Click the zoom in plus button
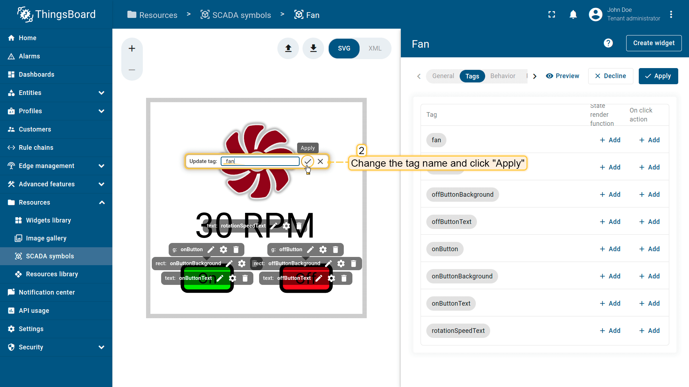689x387 pixels. point(132,48)
